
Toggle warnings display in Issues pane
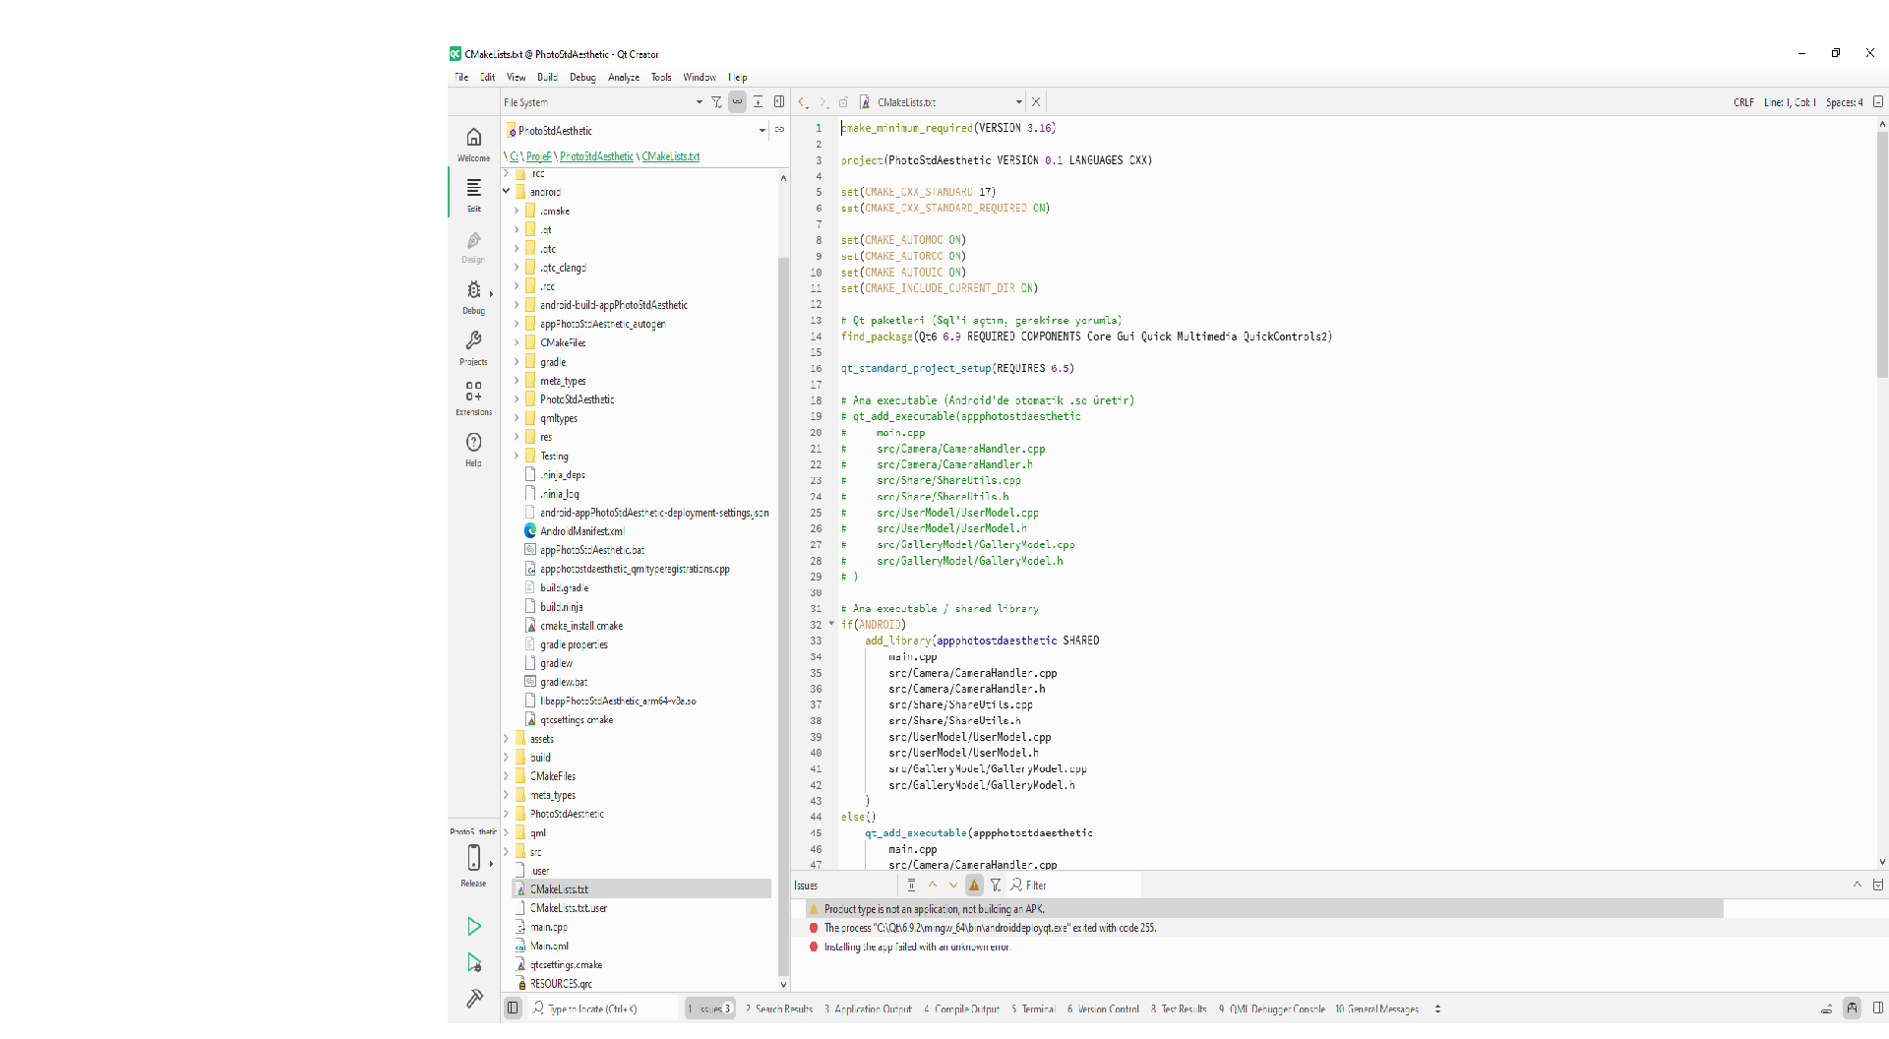(x=974, y=885)
